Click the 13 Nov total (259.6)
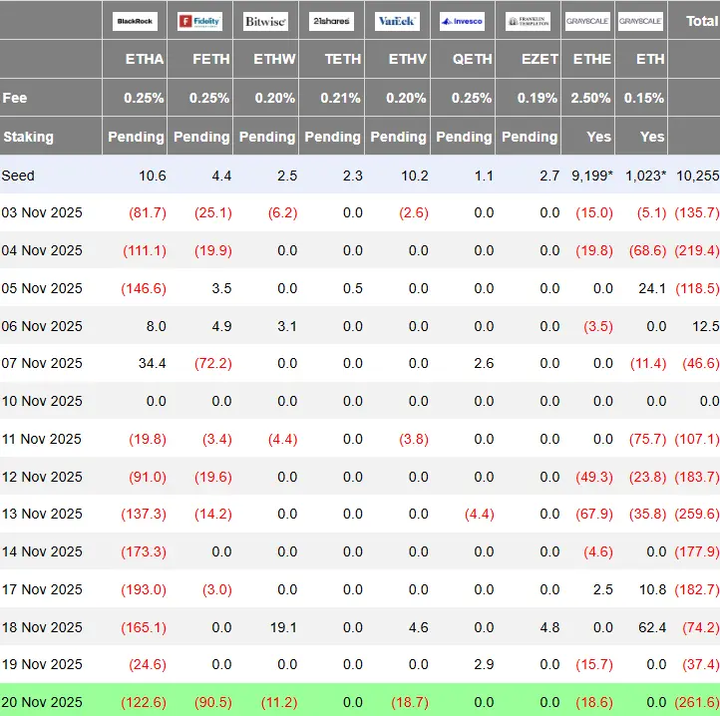The height and width of the screenshot is (716, 720). tap(697, 514)
